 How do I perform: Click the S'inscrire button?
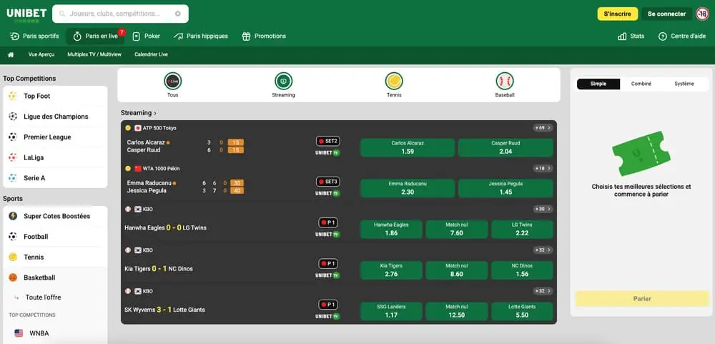[617, 14]
